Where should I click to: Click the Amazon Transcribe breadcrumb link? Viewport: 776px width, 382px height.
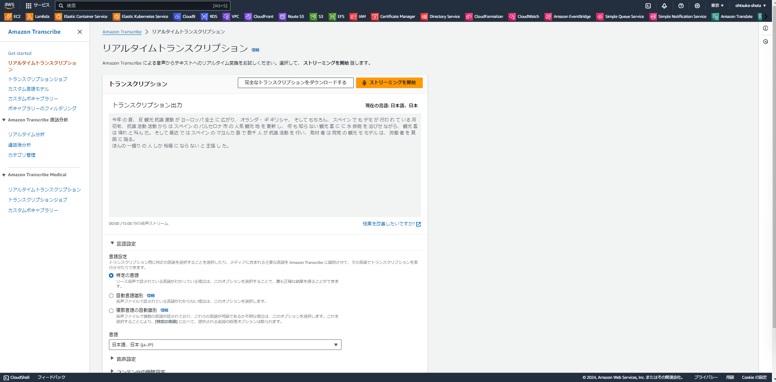122,32
